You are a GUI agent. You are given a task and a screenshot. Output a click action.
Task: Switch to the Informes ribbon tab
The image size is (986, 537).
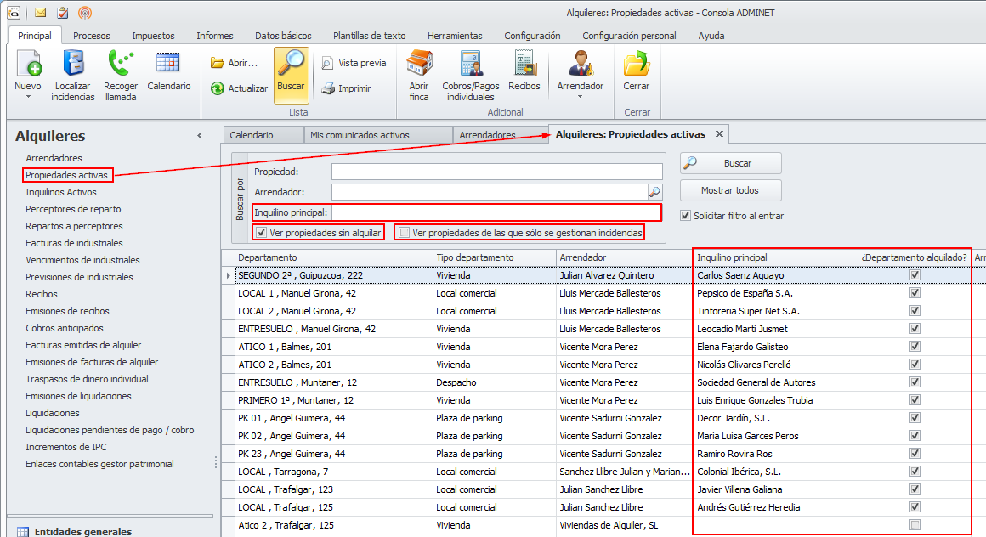tap(214, 36)
